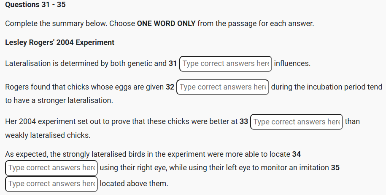Click the "Lesley Rogers' 2004 Experiment" title
Image resolution: width=386 pixels, height=195 pixels.
click(59, 42)
